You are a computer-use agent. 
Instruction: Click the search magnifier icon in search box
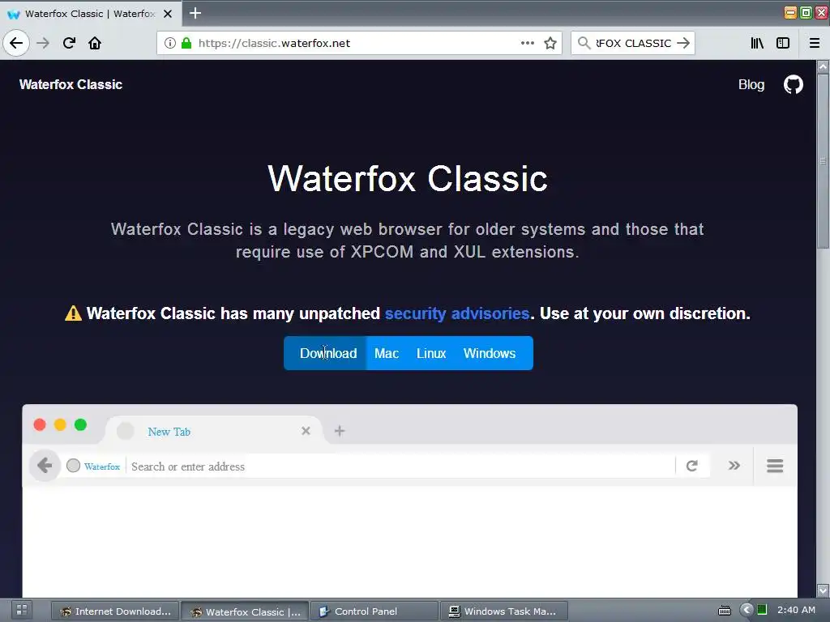click(x=584, y=43)
